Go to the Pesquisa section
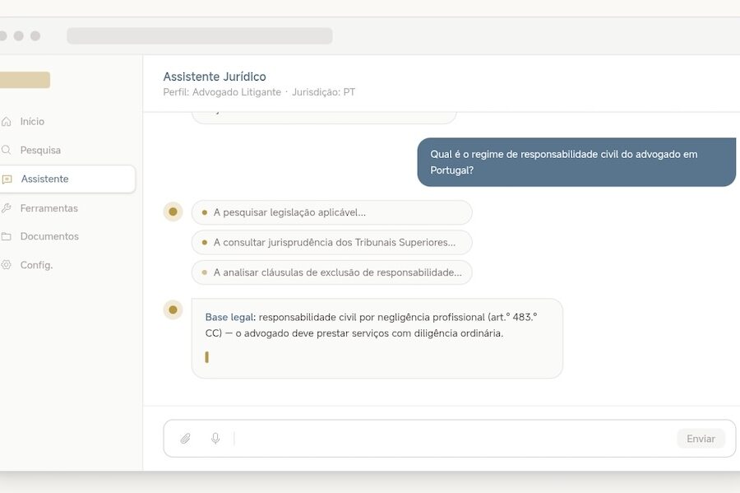The width and height of the screenshot is (740, 493). tap(40, 151)
